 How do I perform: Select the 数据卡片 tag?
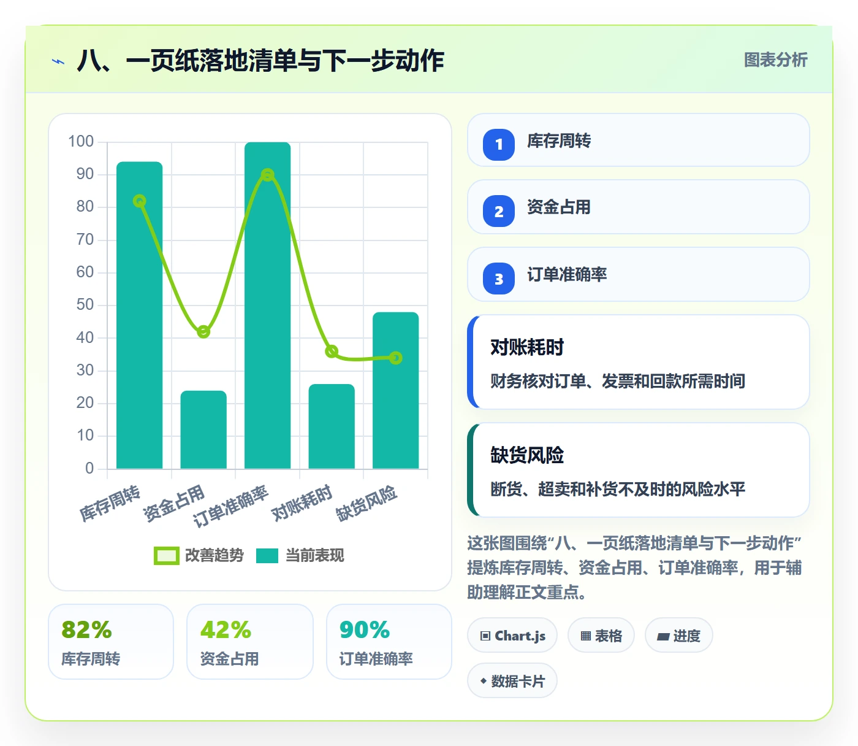pyautogui.click(x=512, y=681)
